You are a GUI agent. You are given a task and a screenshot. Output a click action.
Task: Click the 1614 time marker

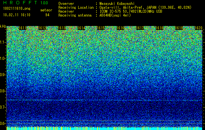81,28
